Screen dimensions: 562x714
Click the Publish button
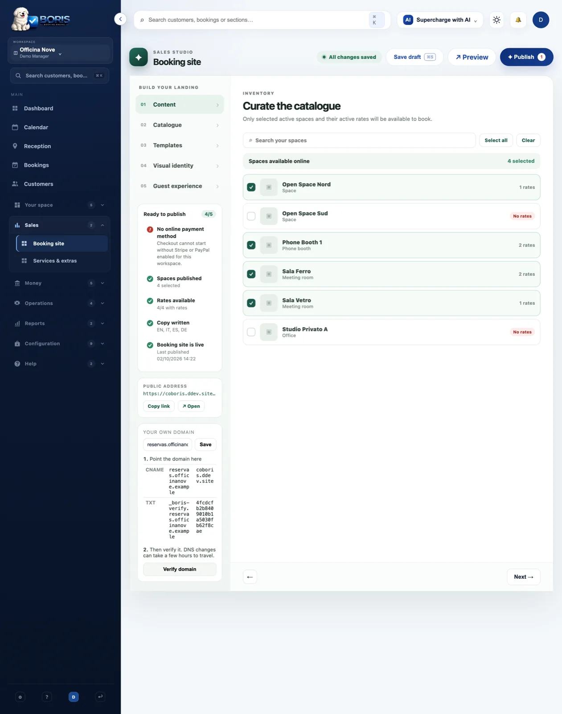[x=526, y=57]
